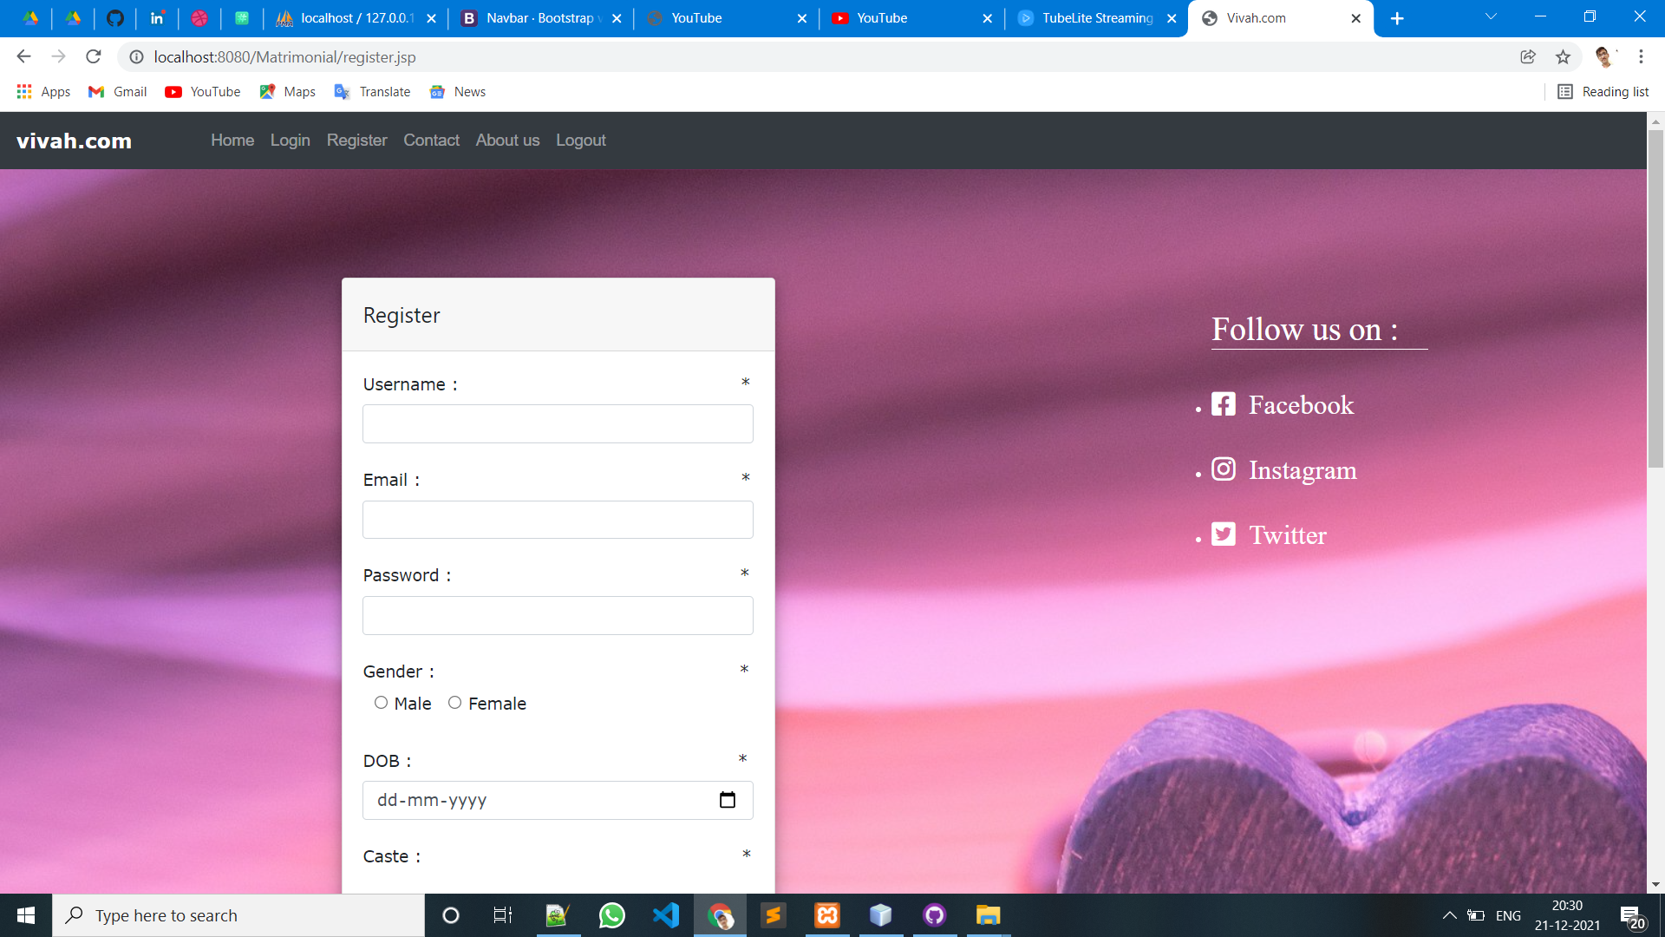Bookmark this page with the star icon

pyautogui.click(x=1563, y=57)
